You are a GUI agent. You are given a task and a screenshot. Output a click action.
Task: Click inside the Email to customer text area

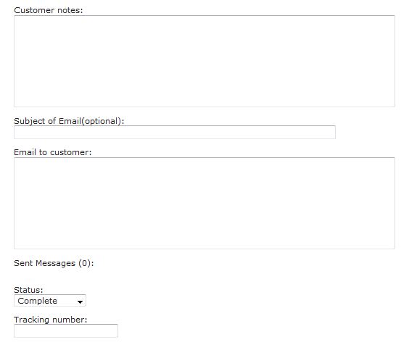[x=204, y=203]
